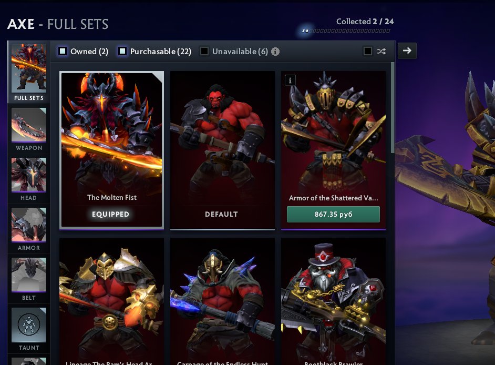Toggle the Owned (2) checkbox
This screenshot has height=365, width=495.
click(63, 51)
